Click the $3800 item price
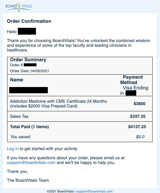 [x=140, y=104]
